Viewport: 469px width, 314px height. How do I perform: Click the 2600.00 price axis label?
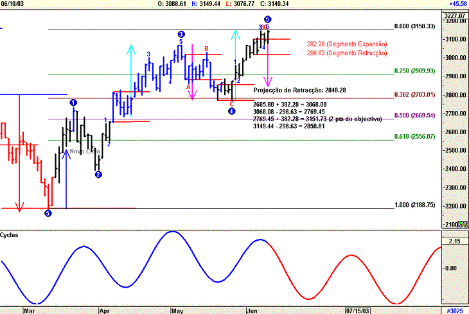point(456,132)
